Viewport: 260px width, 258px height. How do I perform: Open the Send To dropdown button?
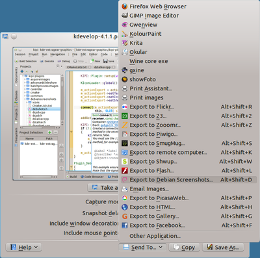click(142, 247)
